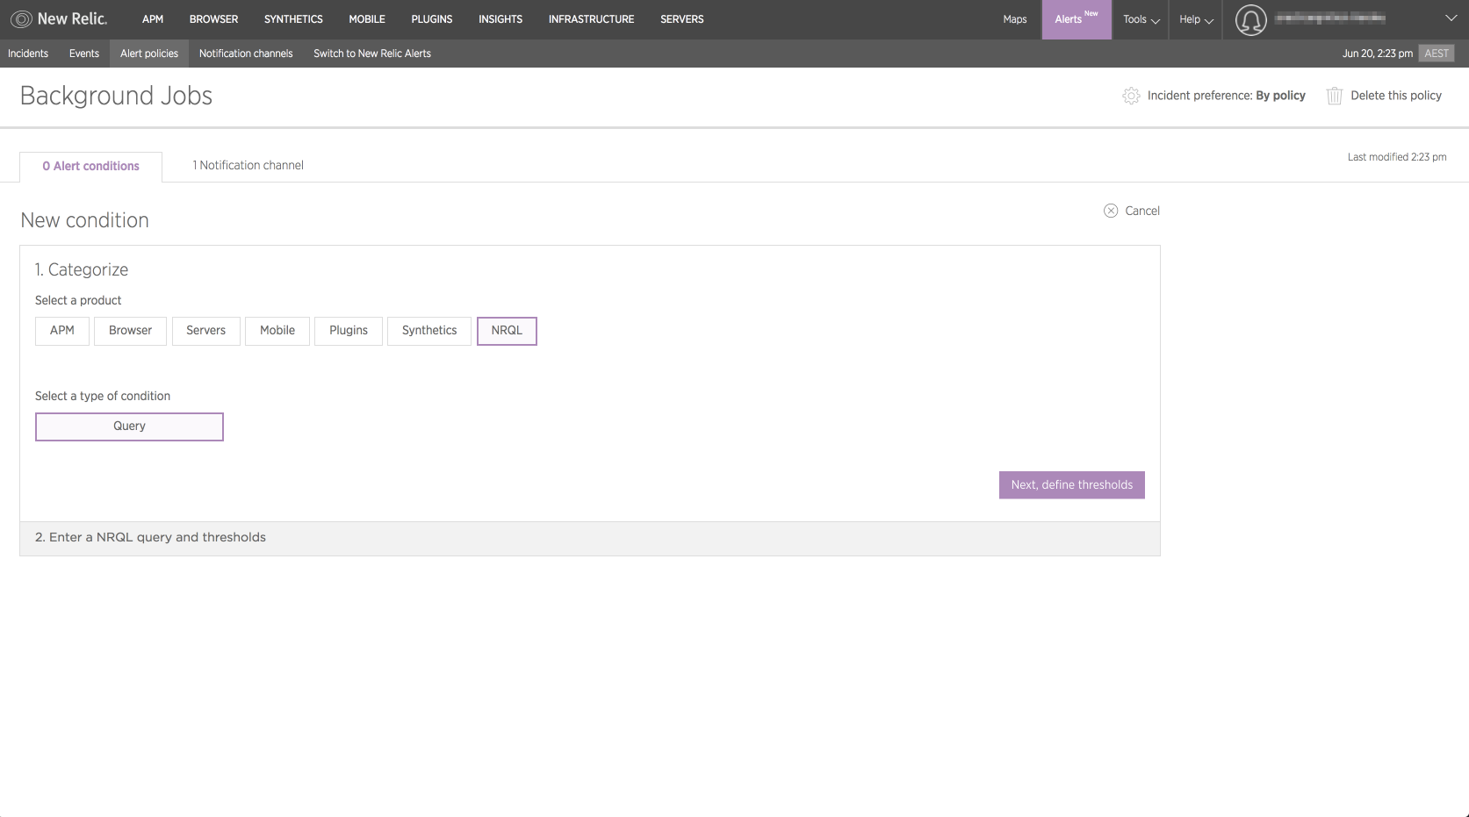Screen dimensions: 1469x817
Task: Open the Tools dropdown menu
Action: coord(1141,19)
